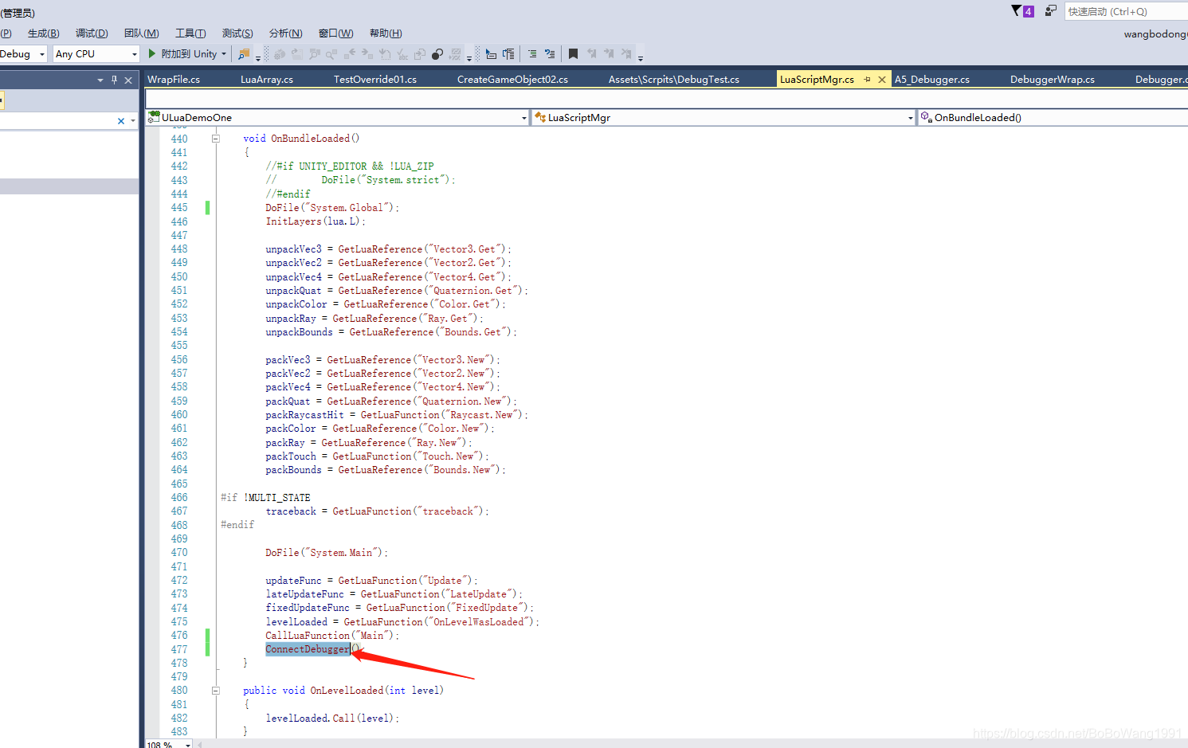1188x748 pixels.
Task: Click the wangbodong account name
Action: [x=1155, y=33]
